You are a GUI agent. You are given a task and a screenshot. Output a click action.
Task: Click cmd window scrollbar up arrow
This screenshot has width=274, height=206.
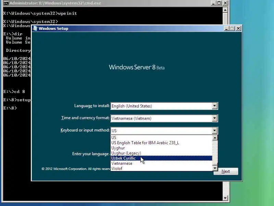coord(225,10)
